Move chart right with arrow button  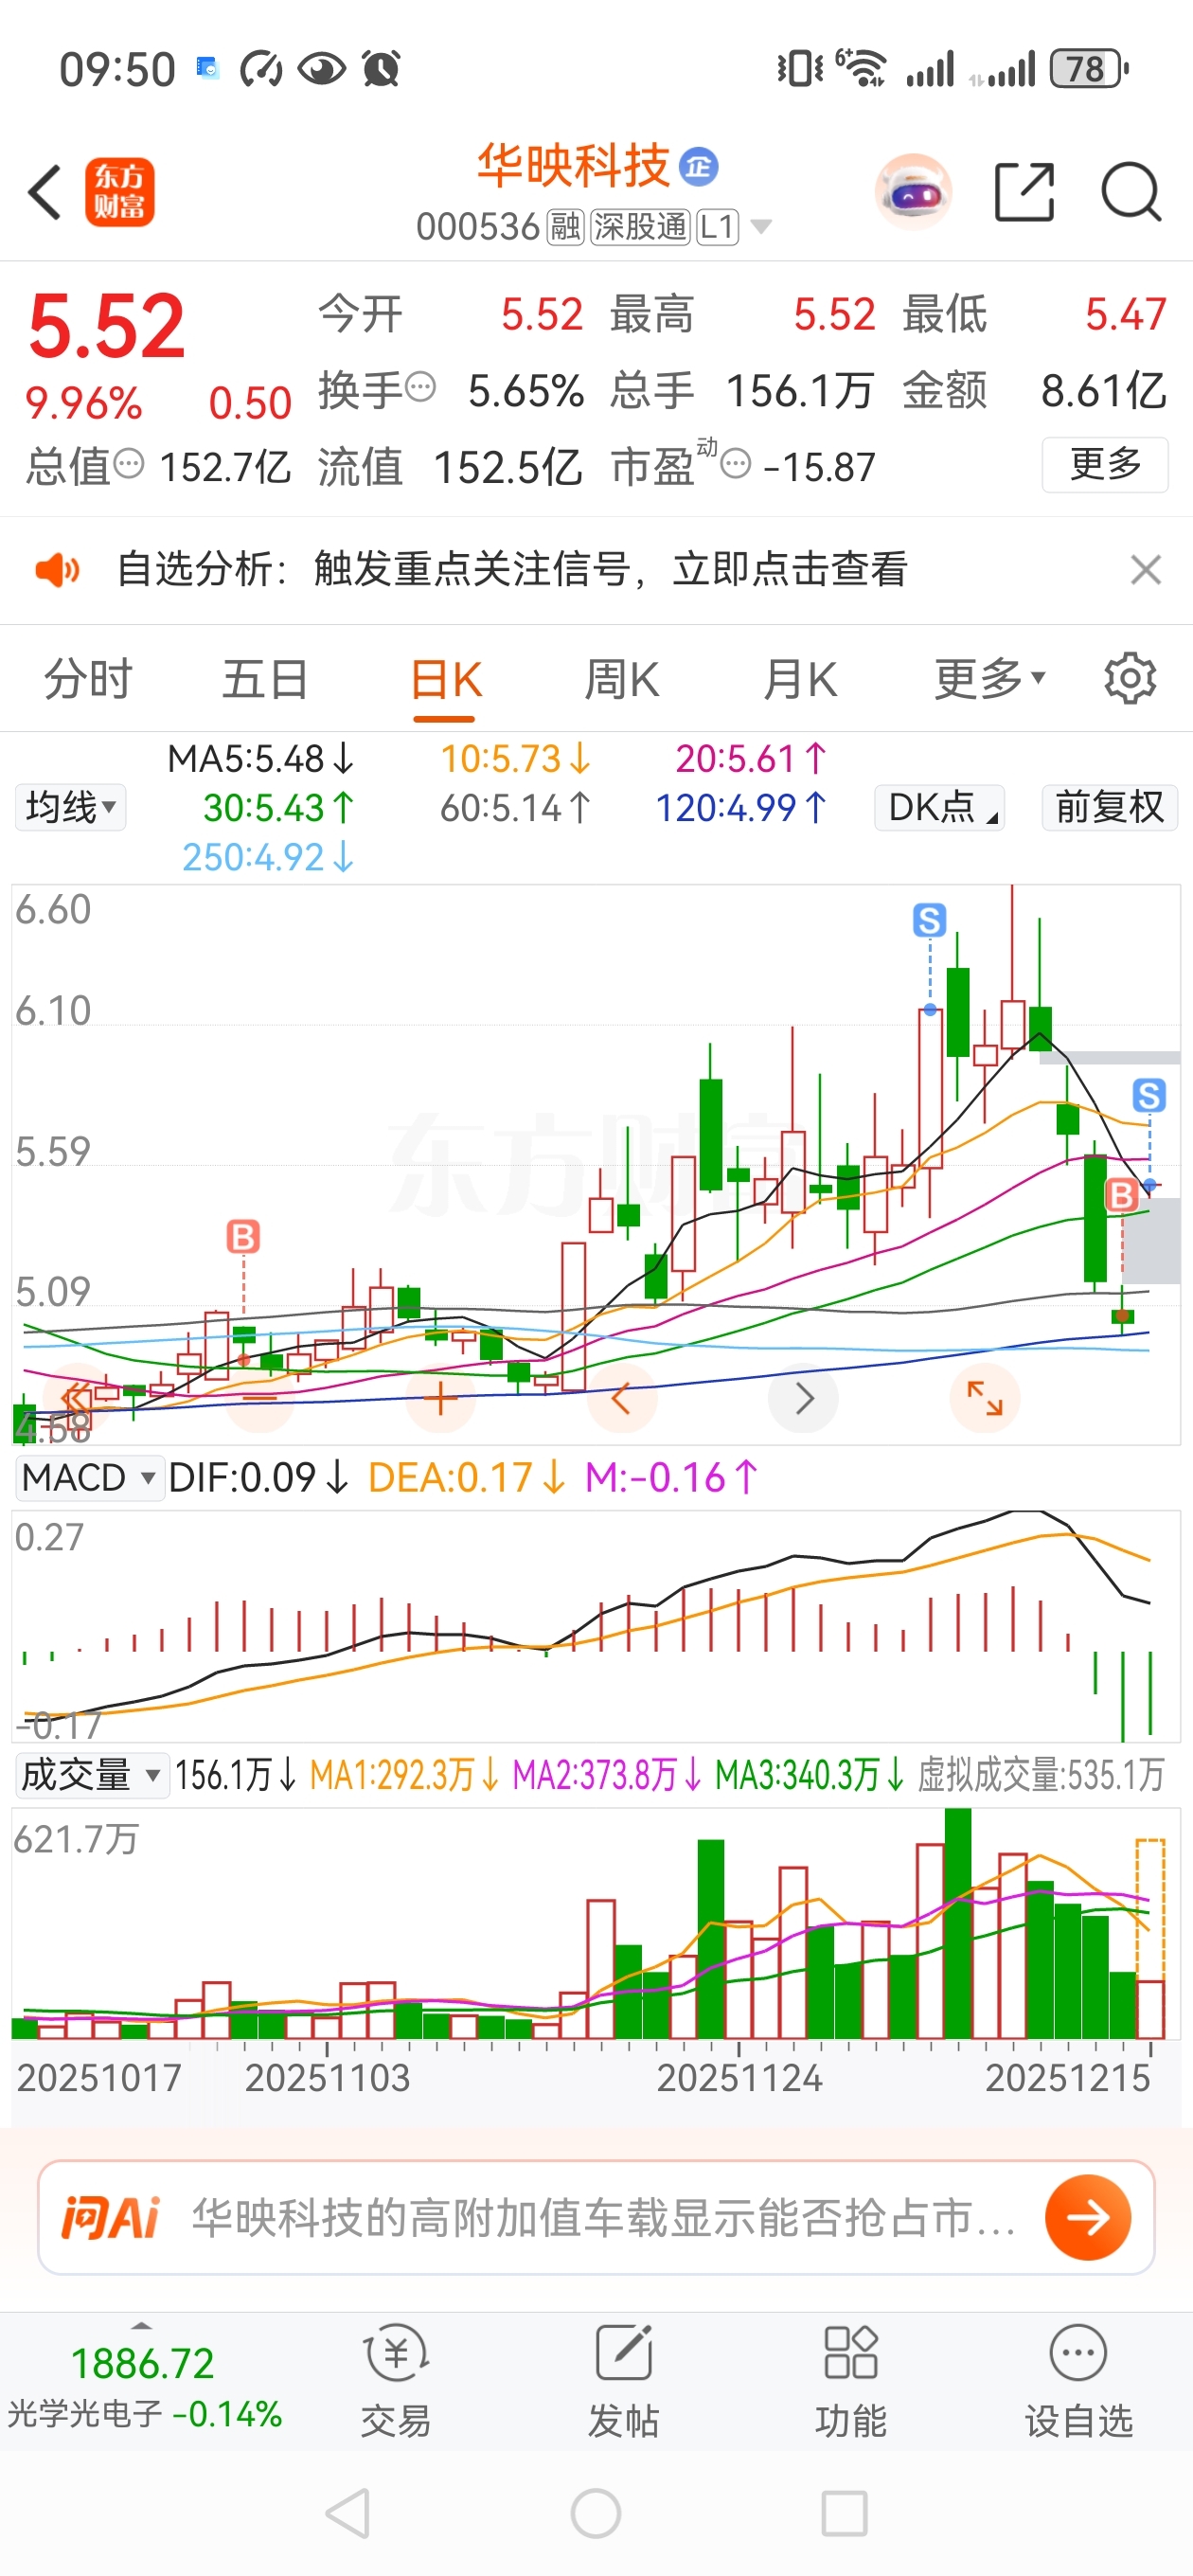coord(803,1398)
